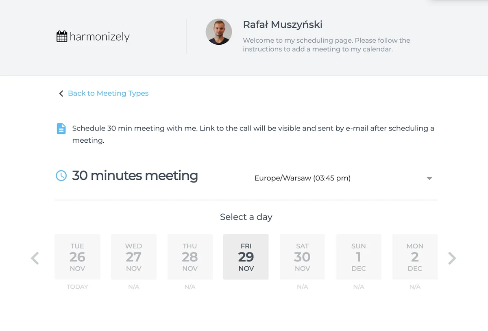Select Tuesday 26 Nov day tile
The image size is (488, 331).
point(77,257)
